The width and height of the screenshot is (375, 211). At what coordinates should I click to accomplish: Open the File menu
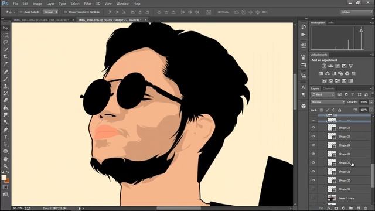(16, 4)
